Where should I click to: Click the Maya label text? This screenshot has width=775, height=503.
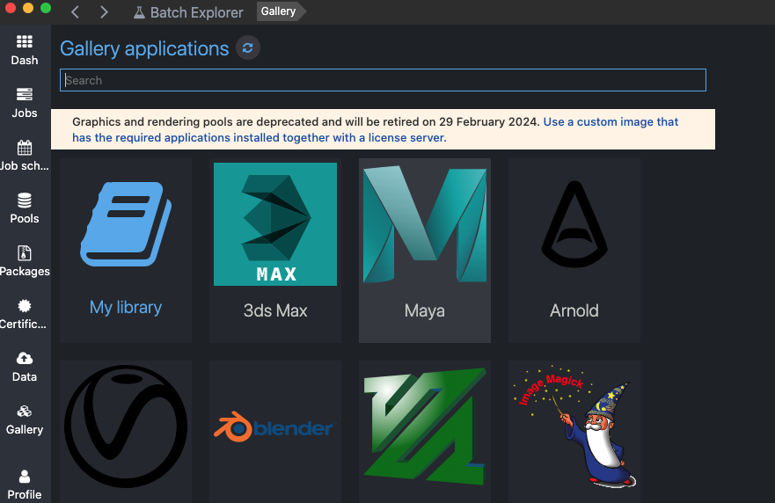(425, 310)
